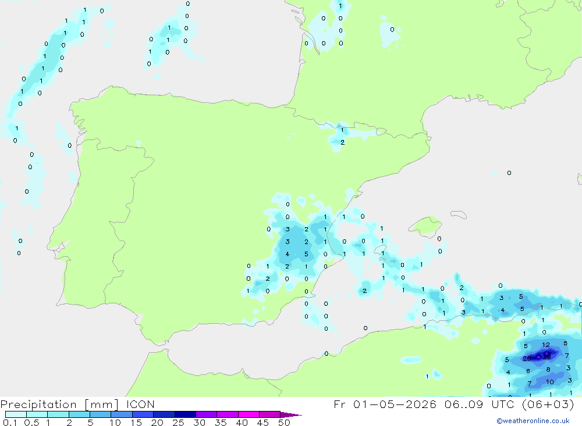Pick the 15–20 mm legend color box
582x426 pixels.
[x=143, y=414]
